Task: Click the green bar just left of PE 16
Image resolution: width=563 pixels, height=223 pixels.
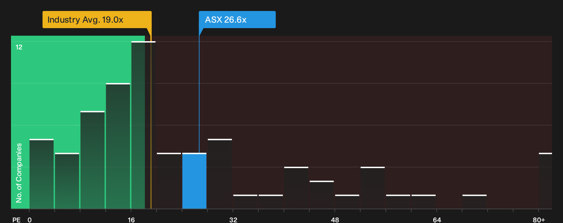Action: (118, 146)
